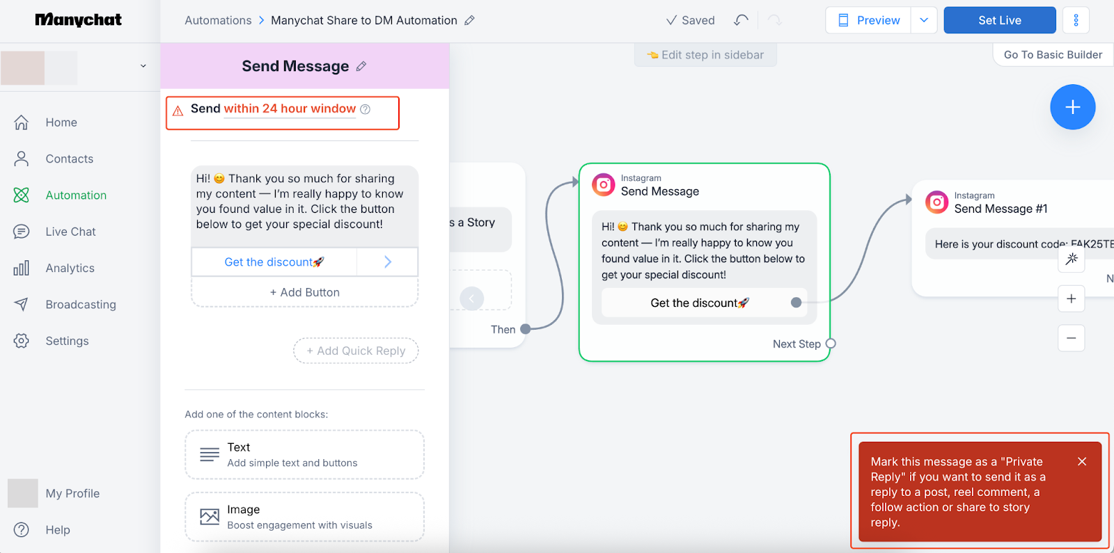Click Go To Basic Builder

click(1053, 55)
